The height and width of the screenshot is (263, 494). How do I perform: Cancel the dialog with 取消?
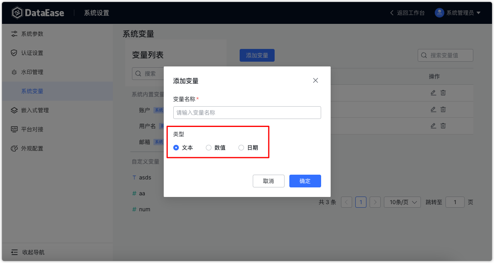click(x=269, y=181)
